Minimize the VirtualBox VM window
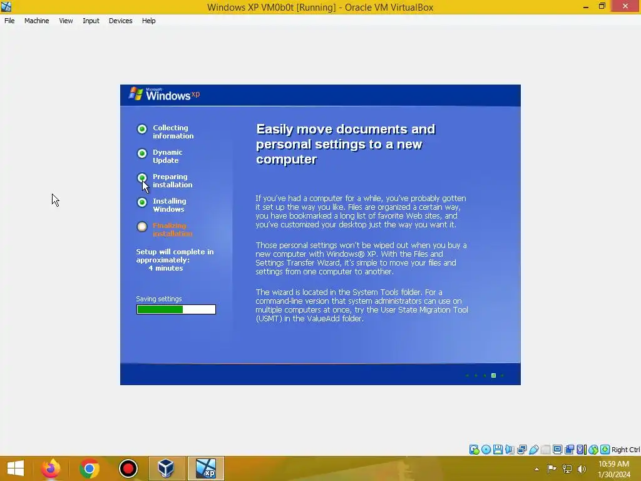The width and height of the screenshot is (641, 481). tap(586, 6)
